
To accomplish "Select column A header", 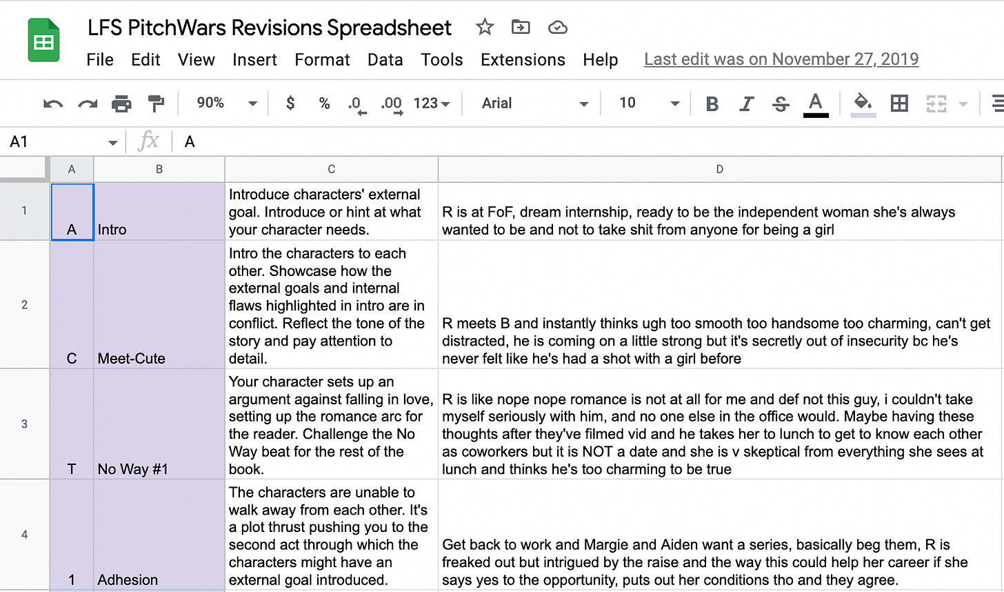I will click(x=72, y=169).
